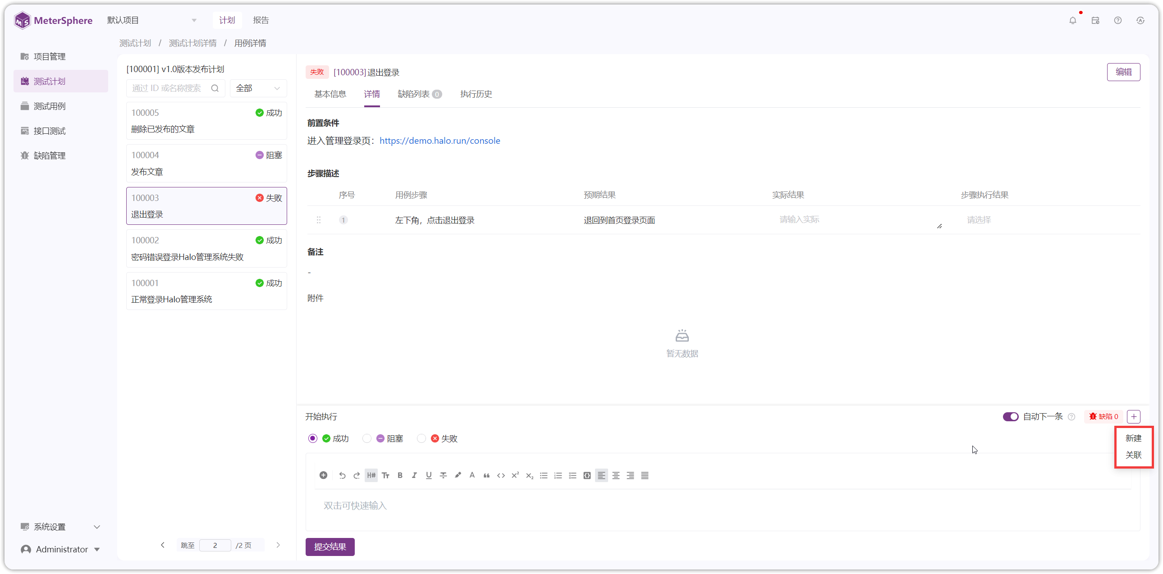The width and height of the screenshot is (1163, 574).
Task: Click the undo icon in the editor toolbar
Action: coord(342,475)
